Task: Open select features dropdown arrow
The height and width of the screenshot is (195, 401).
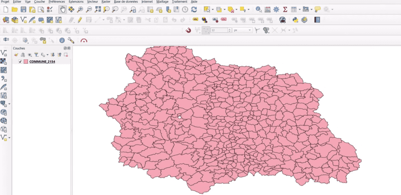Action: (x=213, y=10)
